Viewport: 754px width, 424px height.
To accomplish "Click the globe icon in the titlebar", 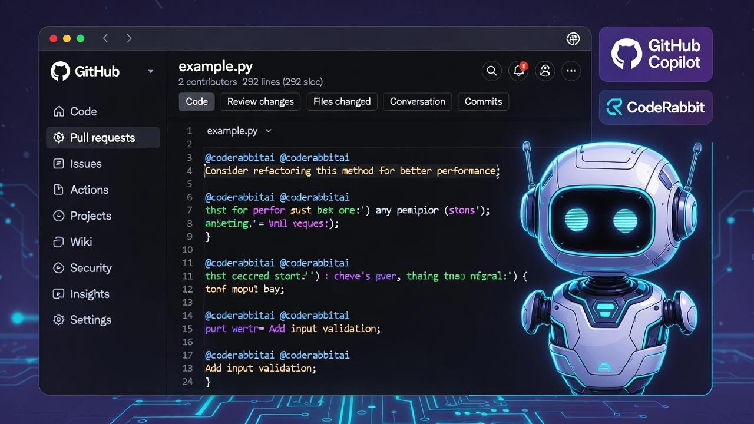I will coord(572,38).
